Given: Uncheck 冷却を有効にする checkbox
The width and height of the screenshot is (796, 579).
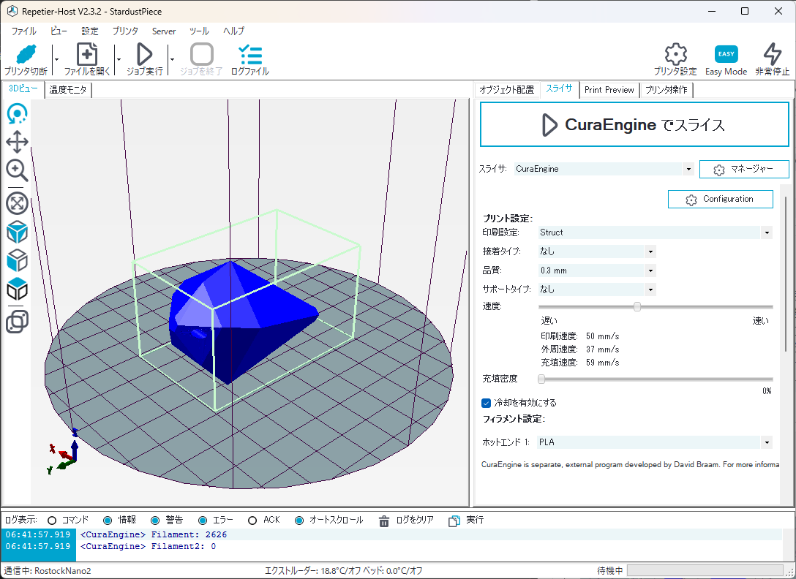Looking at the screenshot, I should click(x=486, y=403).
